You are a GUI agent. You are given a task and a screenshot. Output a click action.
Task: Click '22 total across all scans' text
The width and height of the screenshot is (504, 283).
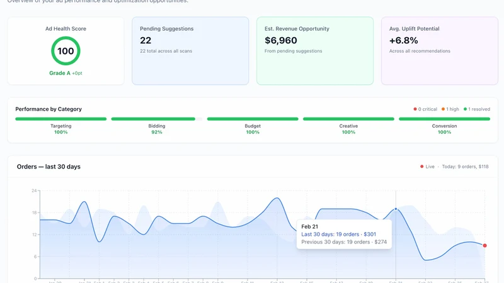166,51
